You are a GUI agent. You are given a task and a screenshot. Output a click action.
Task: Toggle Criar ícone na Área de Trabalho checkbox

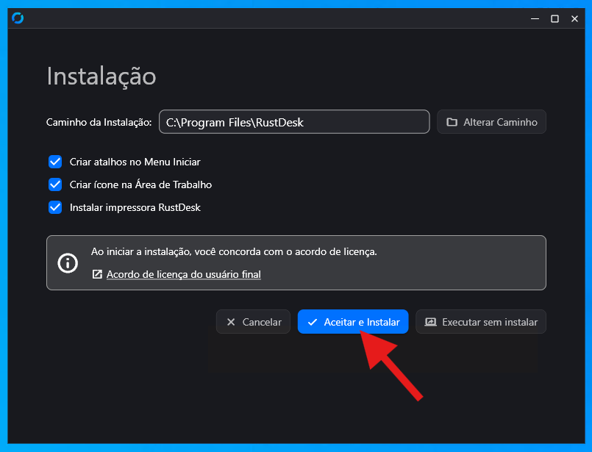click(55, 184)
